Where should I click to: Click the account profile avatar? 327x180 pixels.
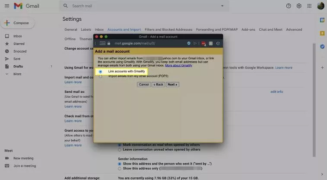click(x=321, y=6)
